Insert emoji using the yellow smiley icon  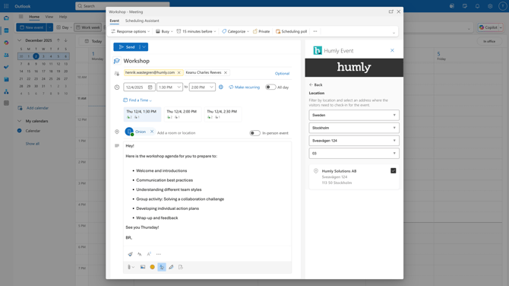(152, 267)
